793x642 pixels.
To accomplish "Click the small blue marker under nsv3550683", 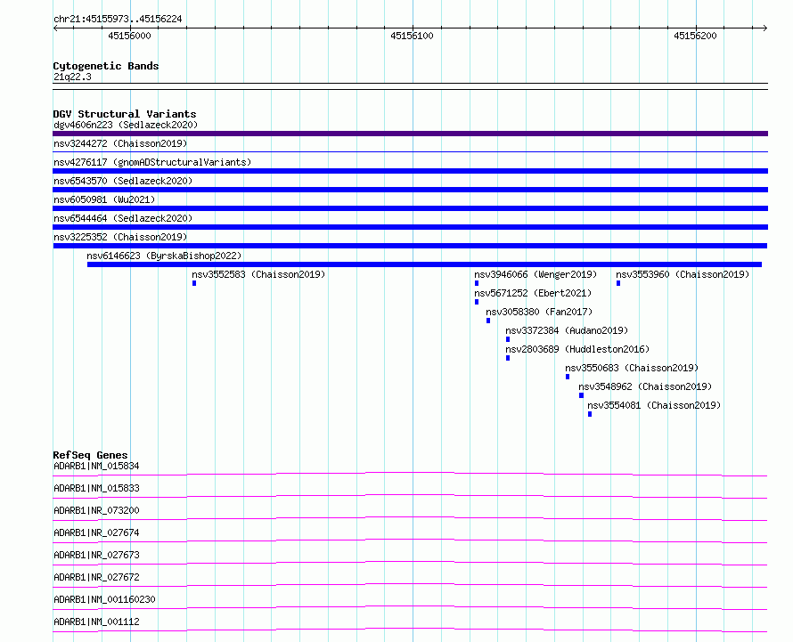I will point(568,377).
